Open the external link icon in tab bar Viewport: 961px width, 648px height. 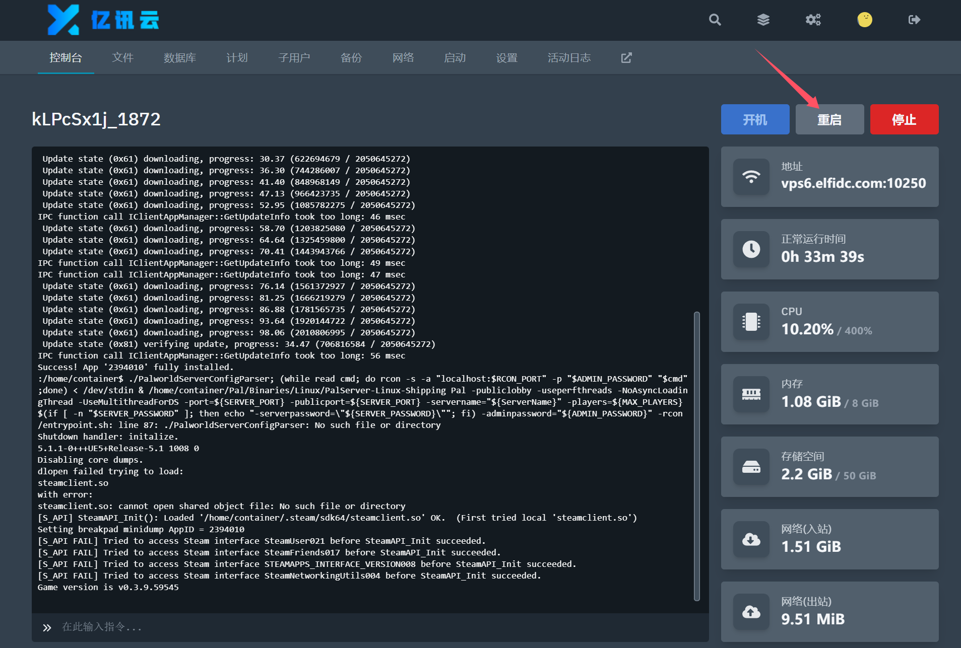click(x=626, y=58)
